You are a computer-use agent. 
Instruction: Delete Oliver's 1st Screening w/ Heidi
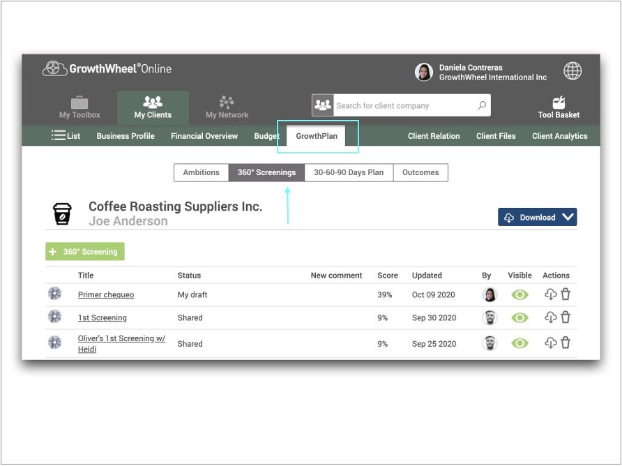point(566,343)
